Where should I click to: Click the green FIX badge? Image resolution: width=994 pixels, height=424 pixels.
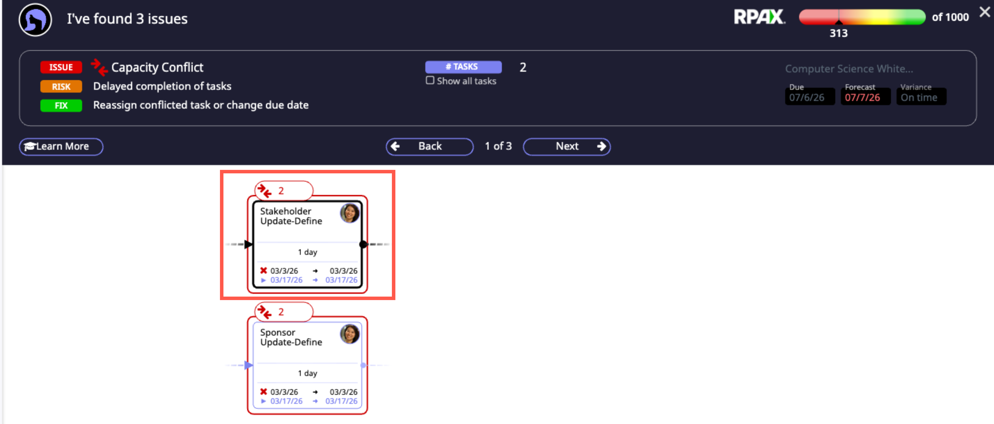(x=61, y=105)
